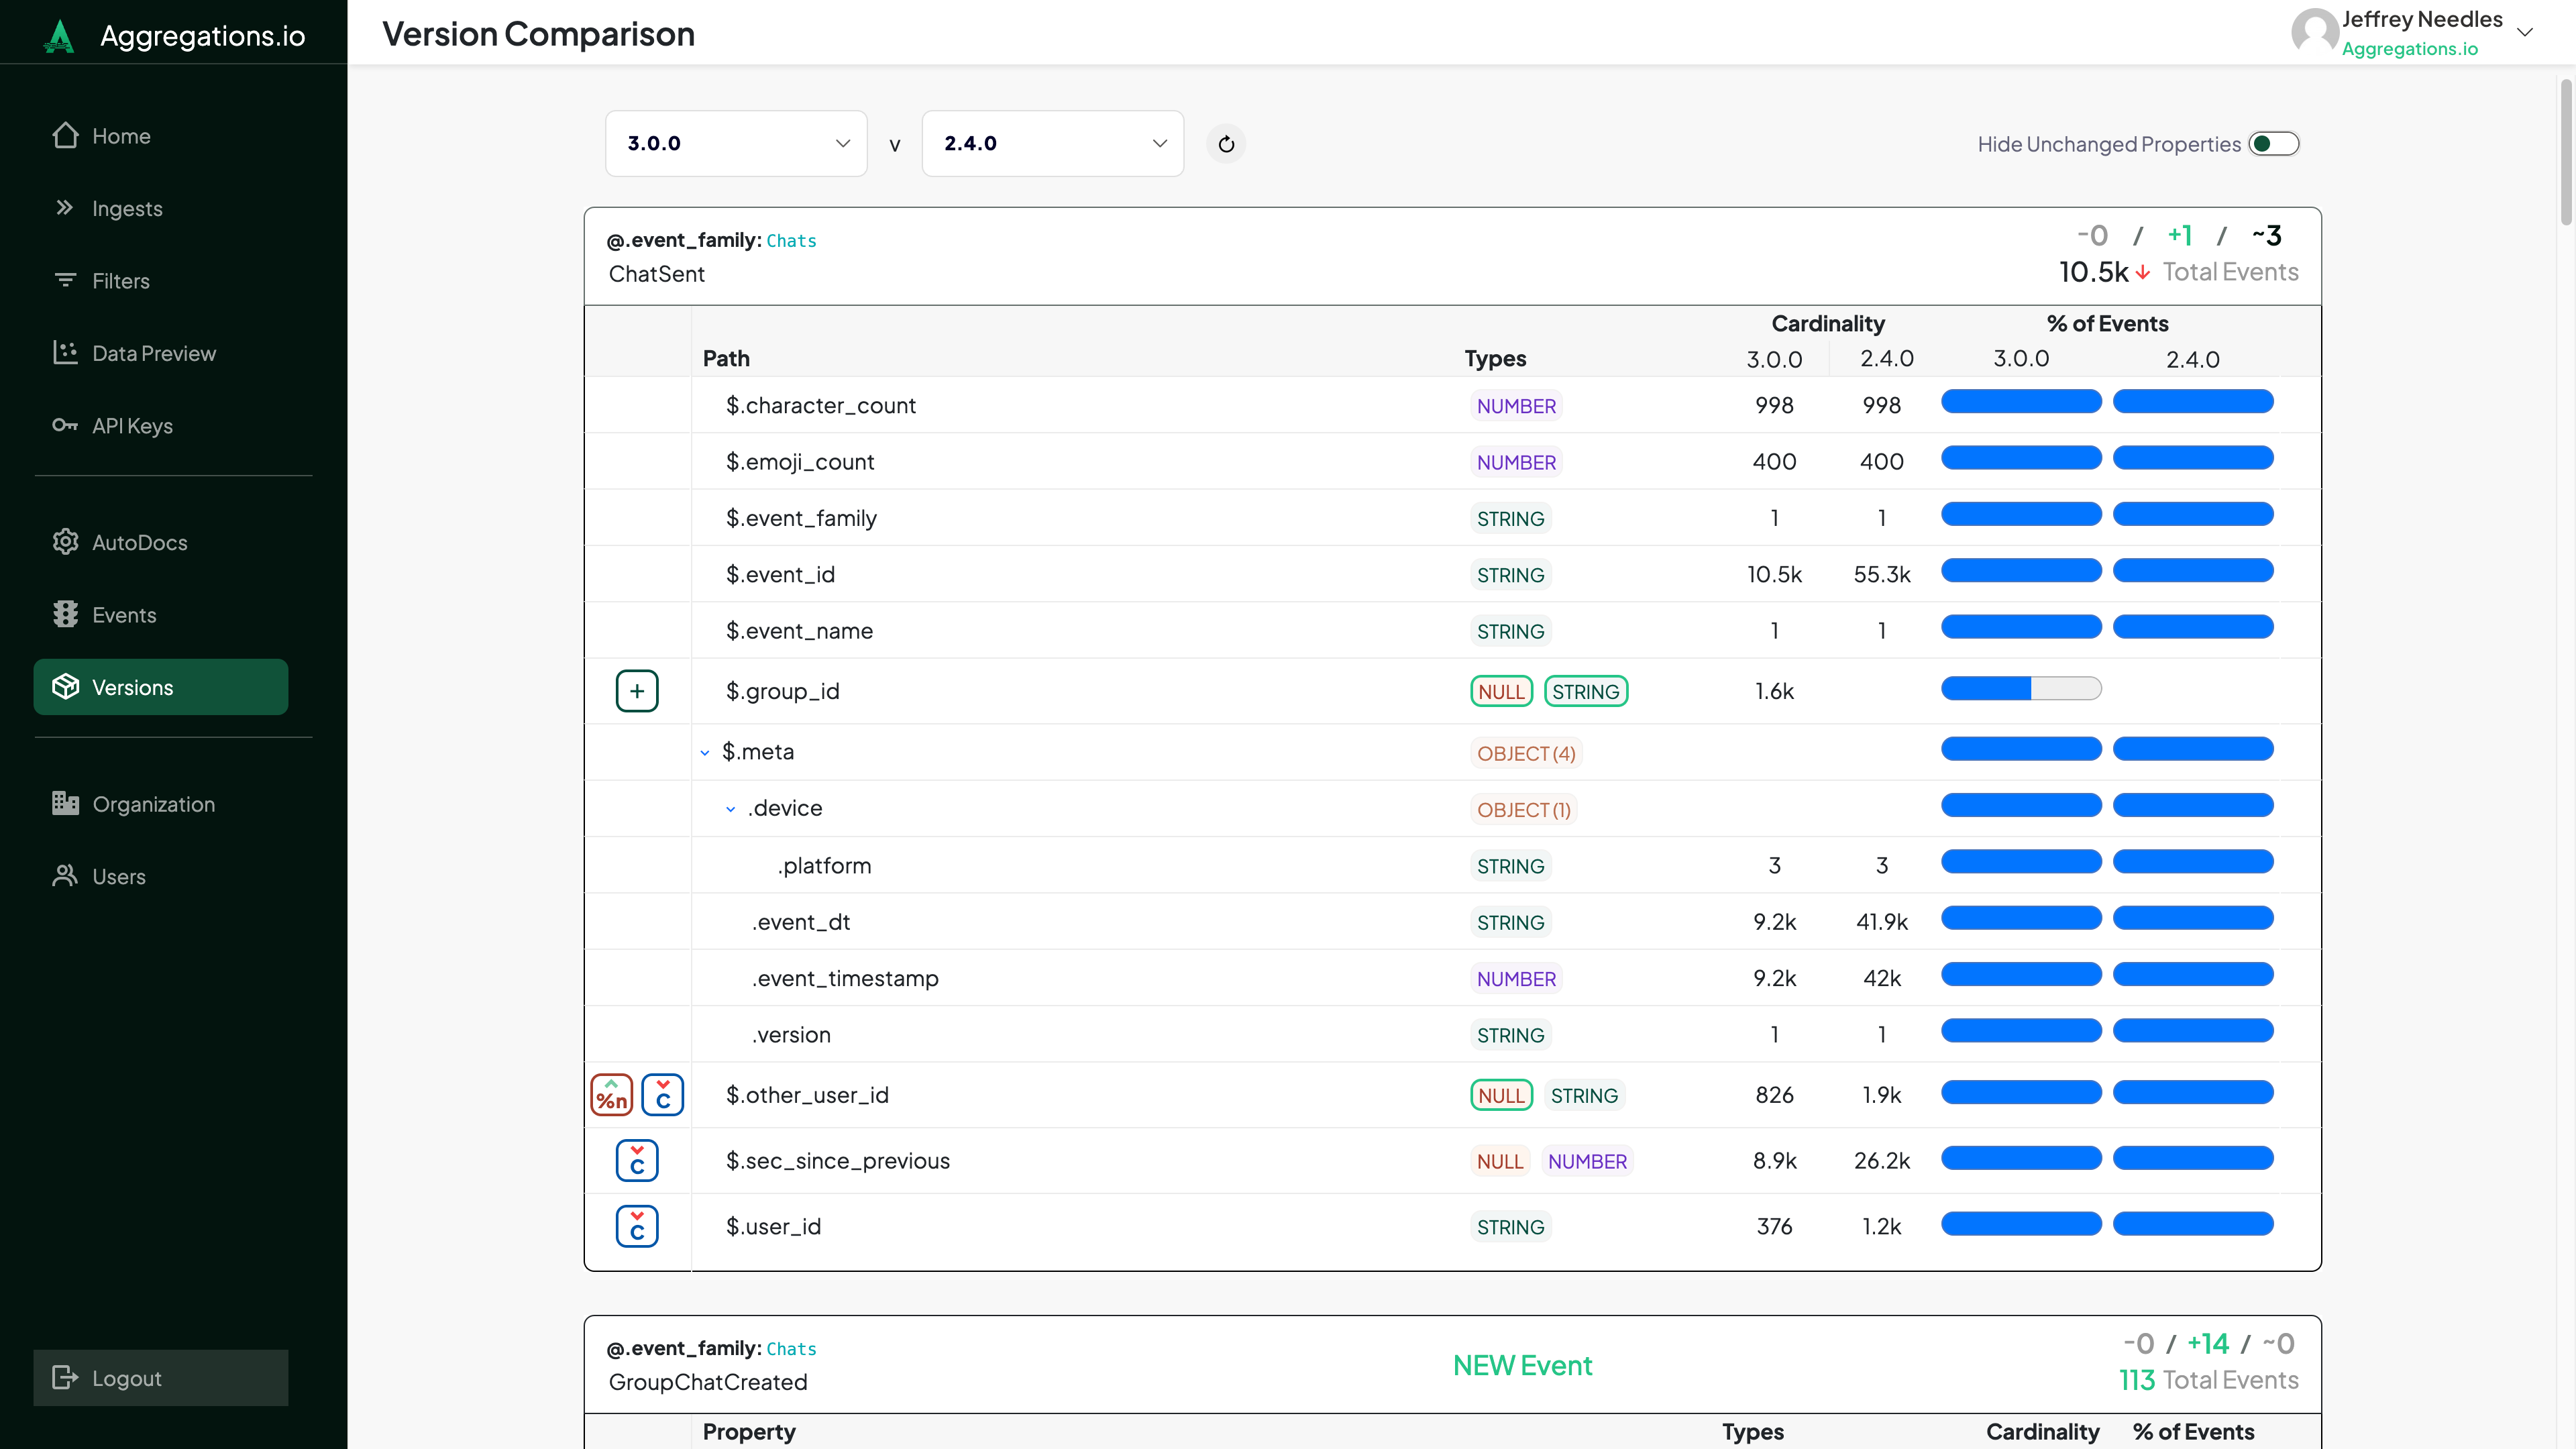Click the $.group_id percent of events bar
The height and width of the screenshot is (1449, 2576).
click(x=2021, y=689)
